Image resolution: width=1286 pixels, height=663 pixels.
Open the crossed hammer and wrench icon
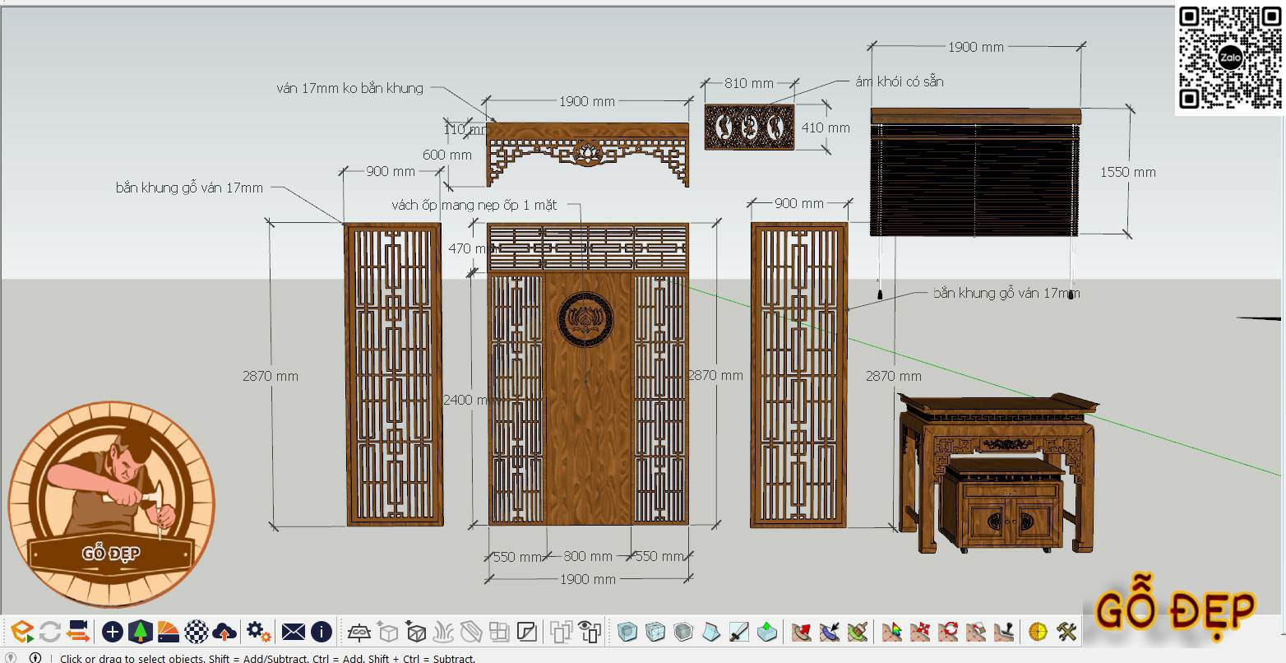coord(1066,632)
